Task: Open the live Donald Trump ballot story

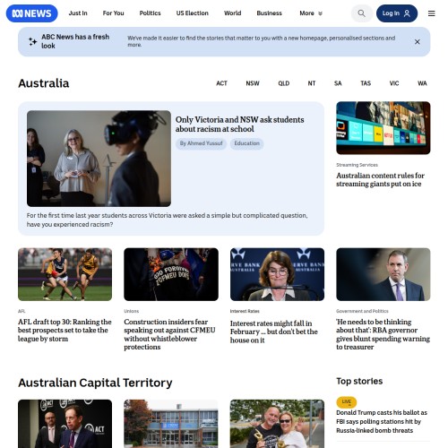Action: (382, 421)
